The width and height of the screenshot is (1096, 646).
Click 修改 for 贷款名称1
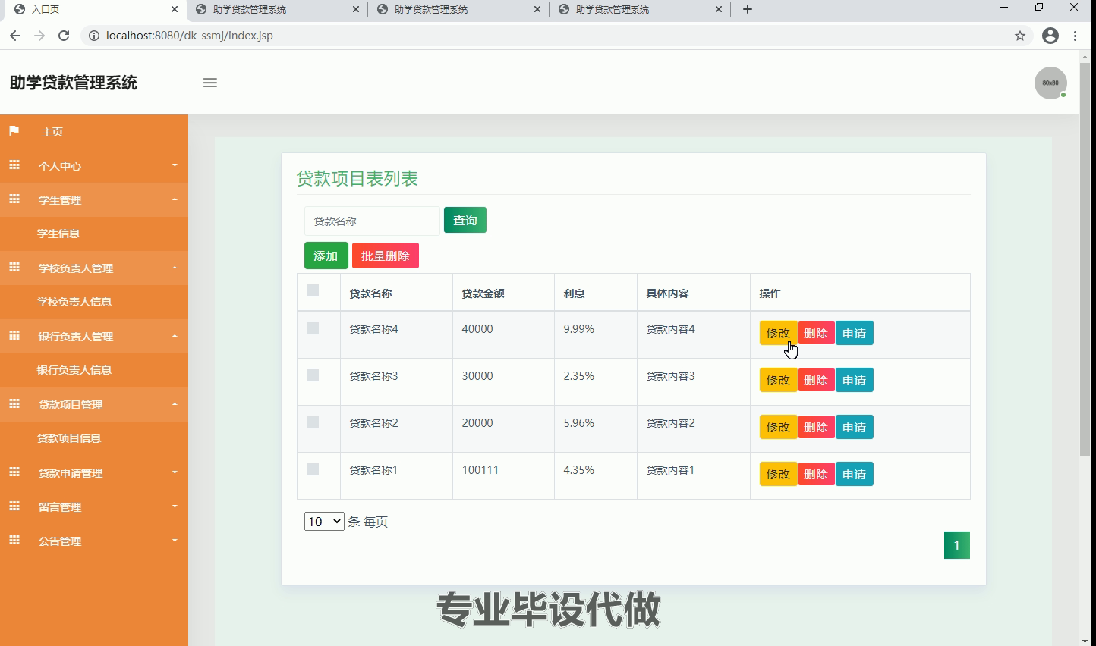778,474
